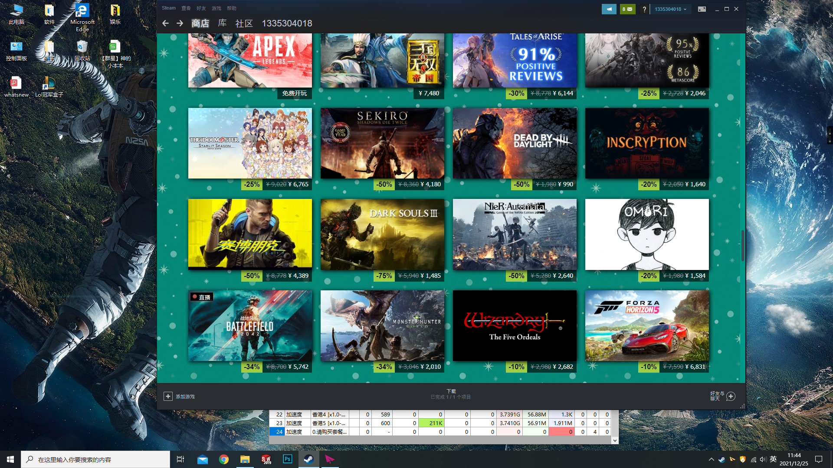The image size is (833, 468).
Task: Open the 帮助 menu
Action: (x=232, y=8)
